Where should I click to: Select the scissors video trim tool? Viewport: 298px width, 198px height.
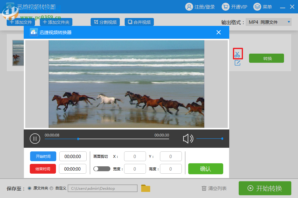[x=237, y=53]
